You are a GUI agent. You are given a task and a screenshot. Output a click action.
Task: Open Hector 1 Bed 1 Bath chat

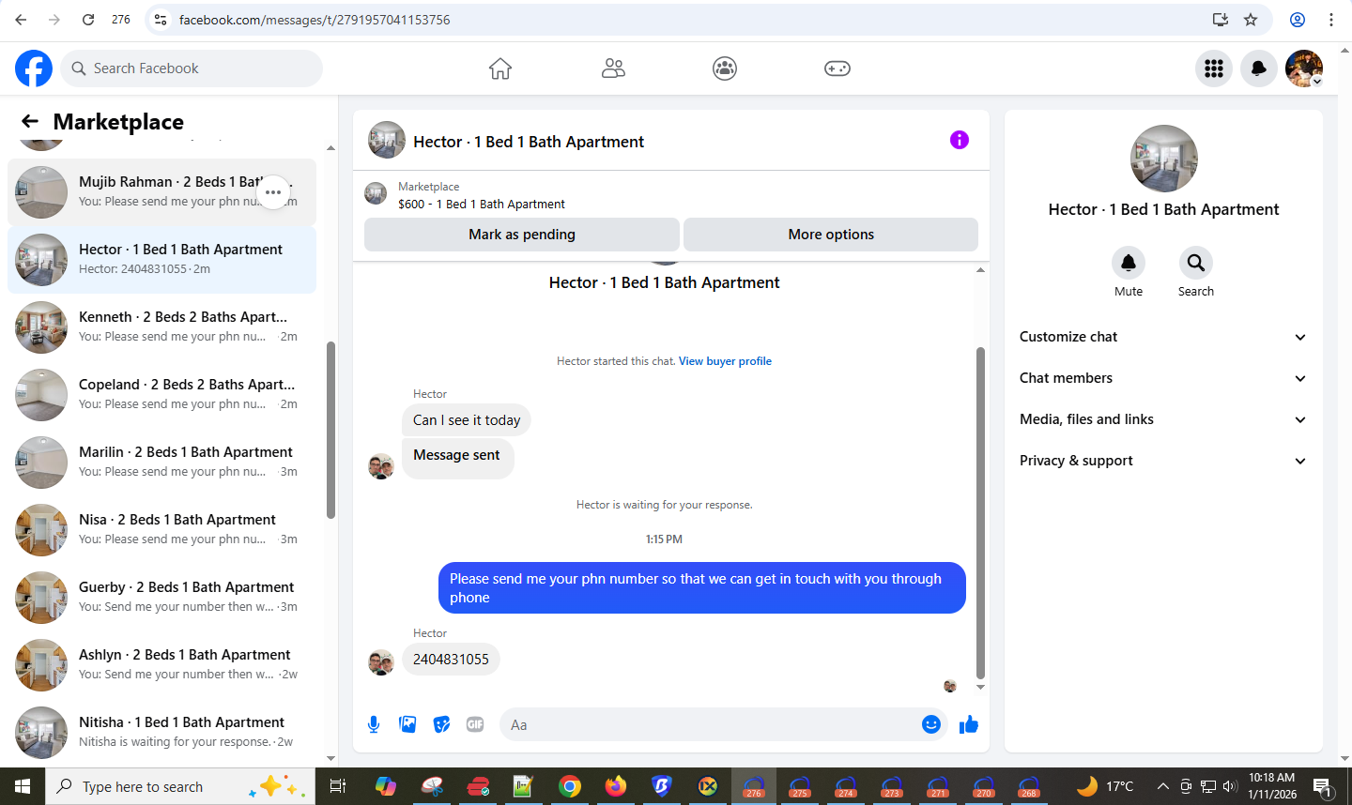tap(161, 260)
